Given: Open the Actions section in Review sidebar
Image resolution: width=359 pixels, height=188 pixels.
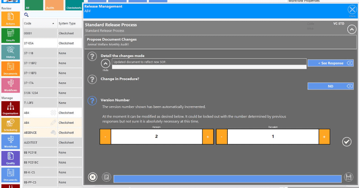Looking at the screenshot, I should pyautogui.click(x=10, y=19).
